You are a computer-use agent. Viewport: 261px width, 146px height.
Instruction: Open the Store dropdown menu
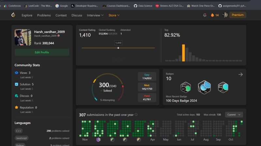tap(114, 15)
